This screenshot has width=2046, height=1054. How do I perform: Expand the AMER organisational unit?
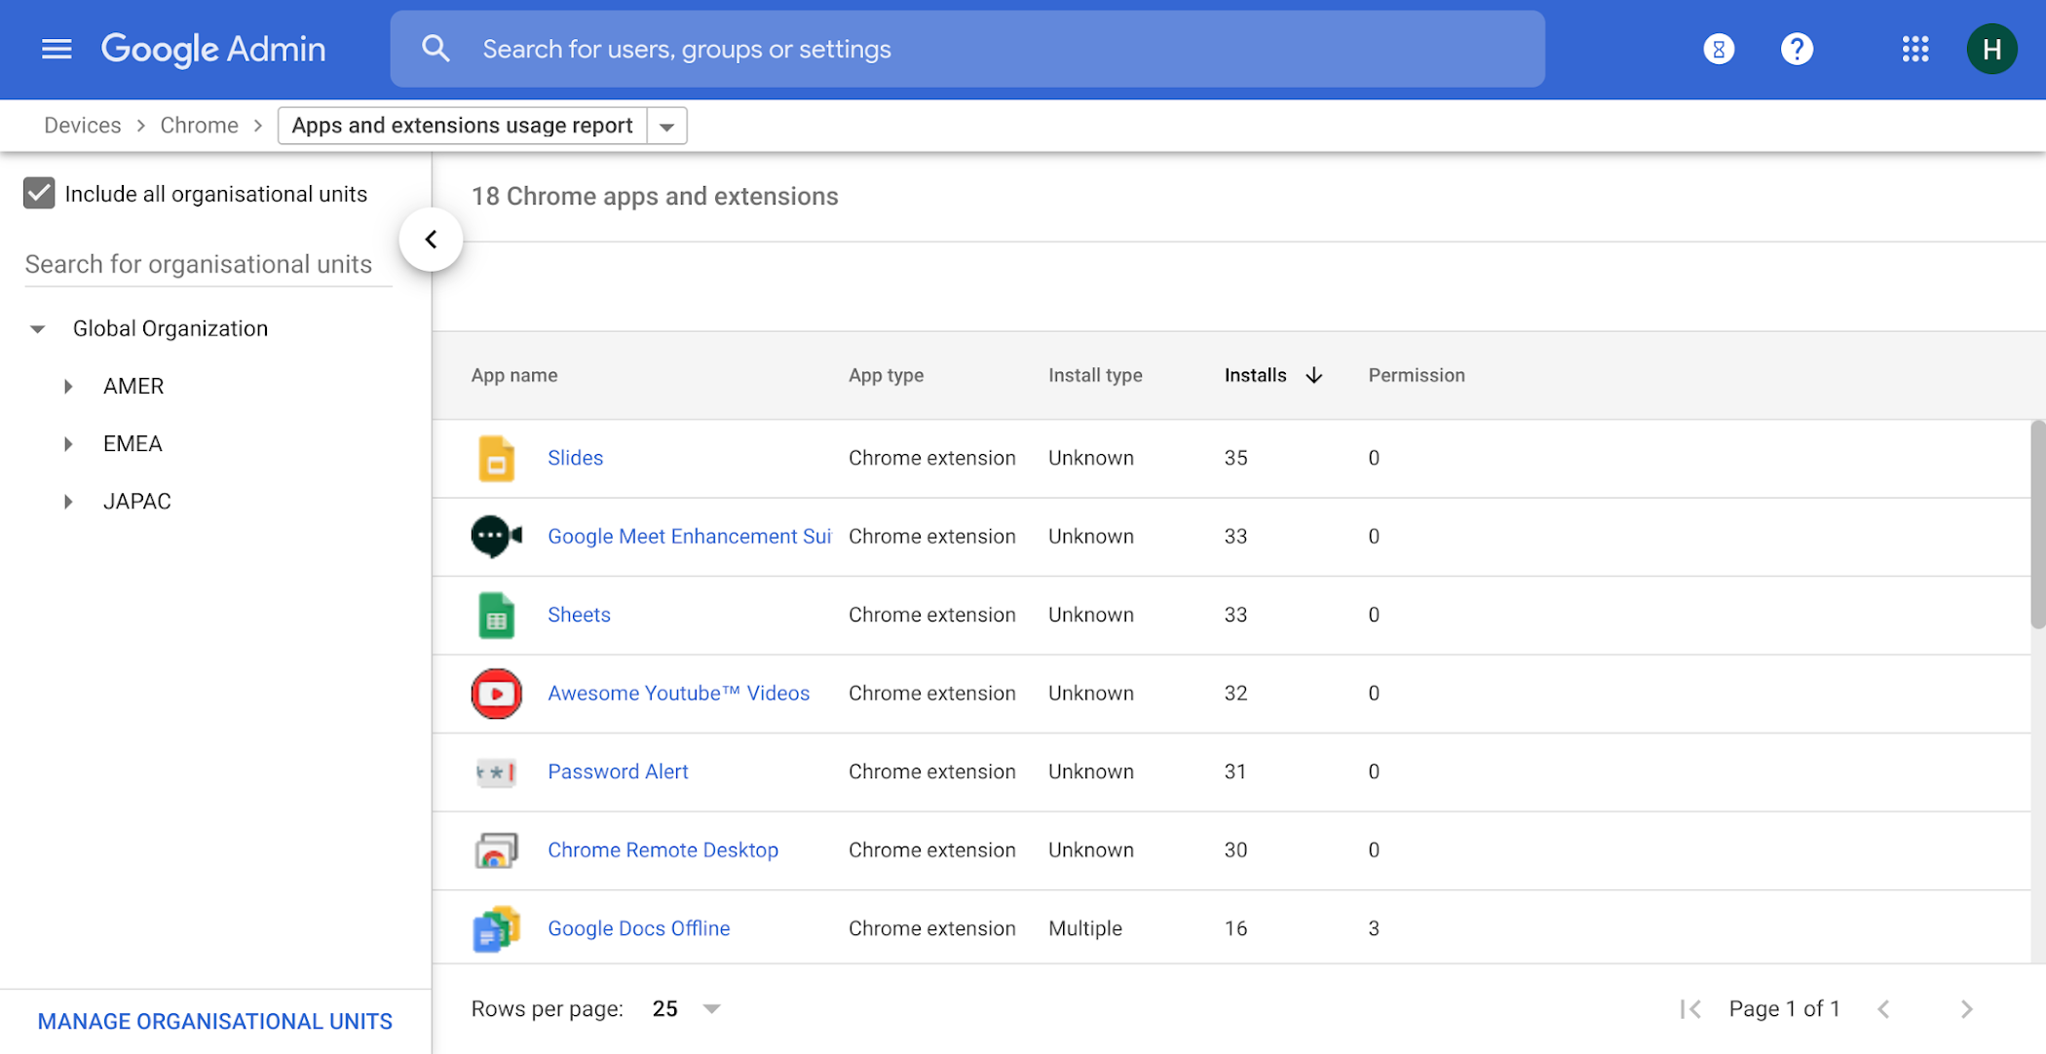click(68, 387)
